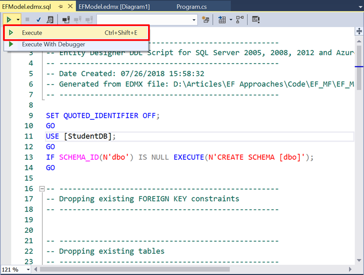Open the document tab list dropdown
The height and width of the screenshot is (275, 364).
click(360, 7)
